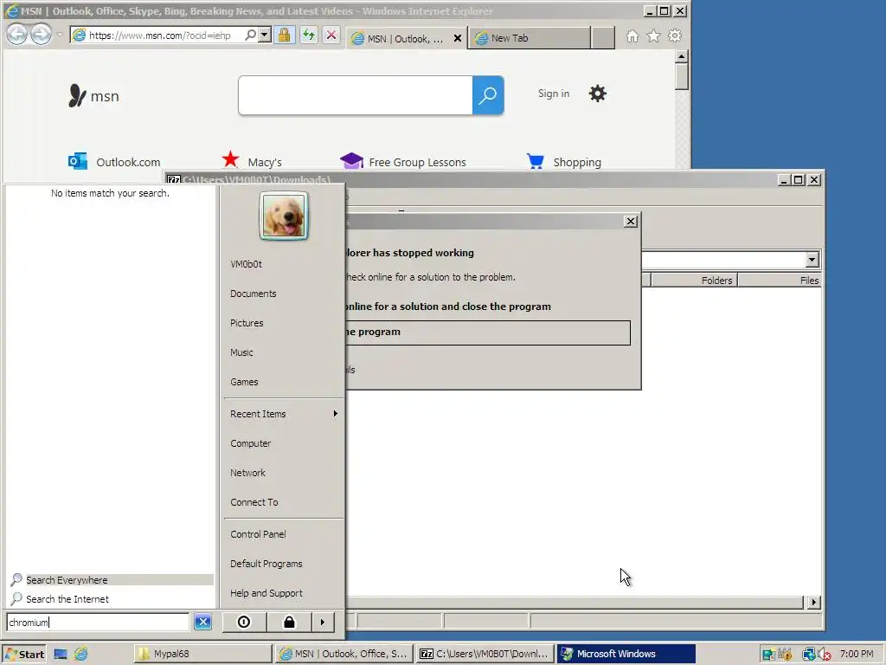Viewport: 886px width, 665px height.
Task: Open the address bar autocomplete dropdown arrow
Action: point(264,35)
